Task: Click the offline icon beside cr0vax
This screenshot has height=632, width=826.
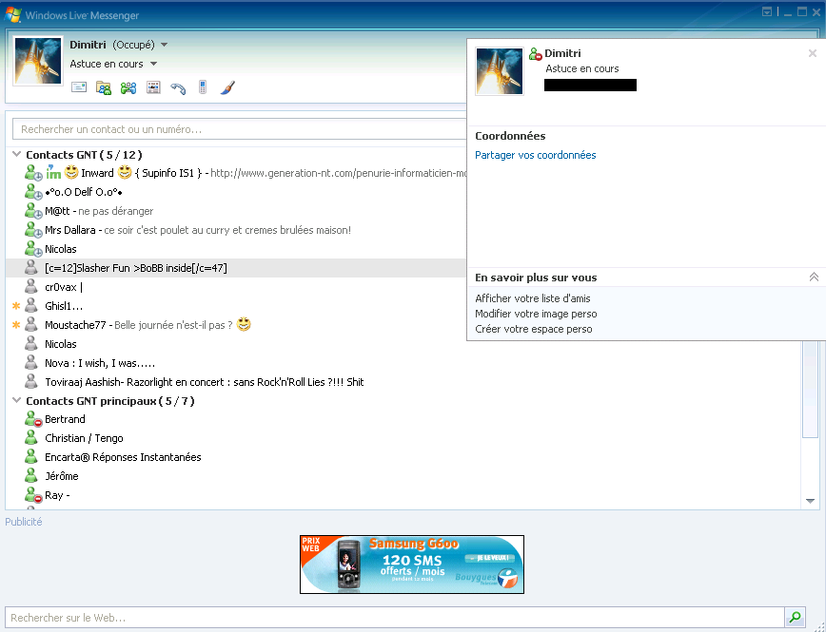Action: pos(31,287)
